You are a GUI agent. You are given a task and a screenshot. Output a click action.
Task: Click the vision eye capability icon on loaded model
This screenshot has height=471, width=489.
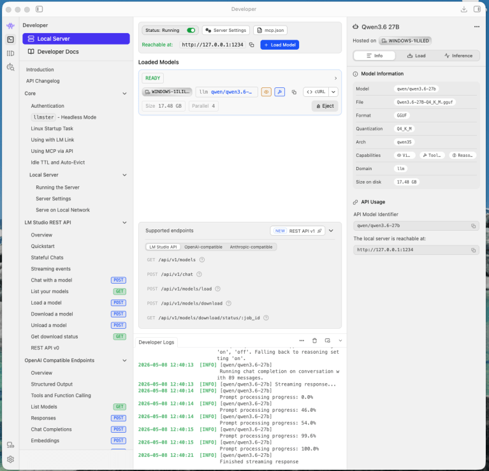[266, 92]
